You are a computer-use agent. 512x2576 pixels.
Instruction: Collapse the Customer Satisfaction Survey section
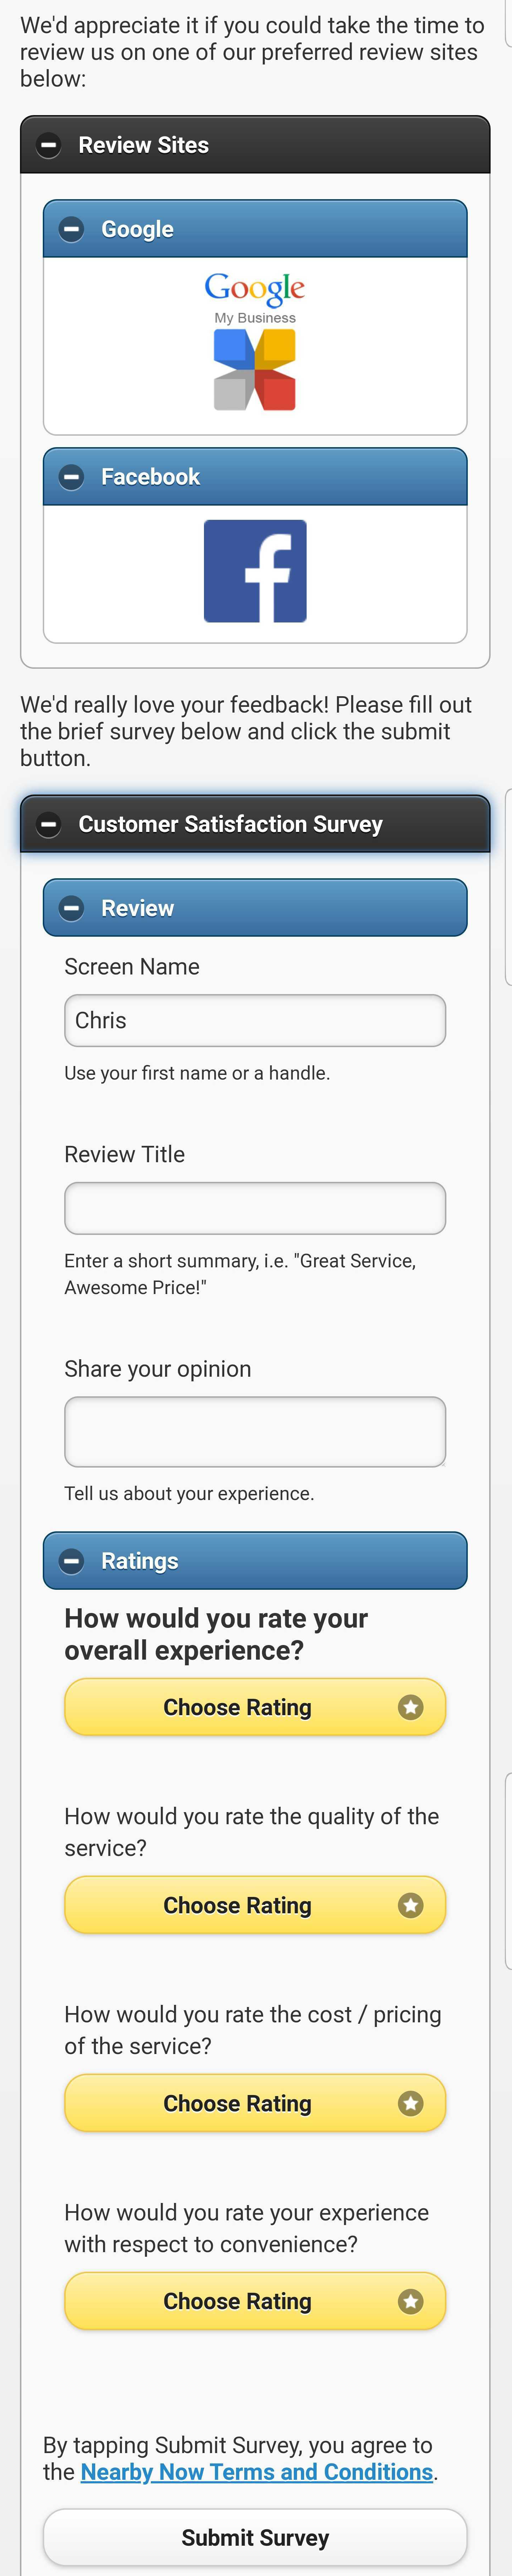pos(255,824)
